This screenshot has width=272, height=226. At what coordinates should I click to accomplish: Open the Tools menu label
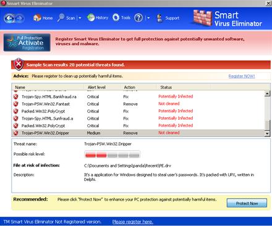[x=125, y=18]
